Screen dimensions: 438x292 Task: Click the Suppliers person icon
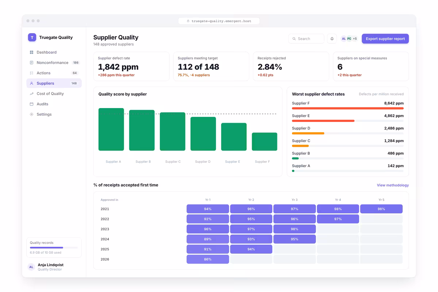(x=31, y=83)
